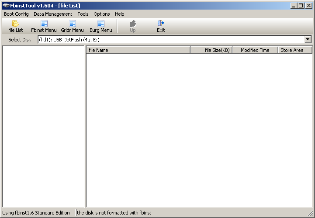Open the Fbinst Menu editor
The width and height of the screenshot is (315, 218).
pos(44,26)
